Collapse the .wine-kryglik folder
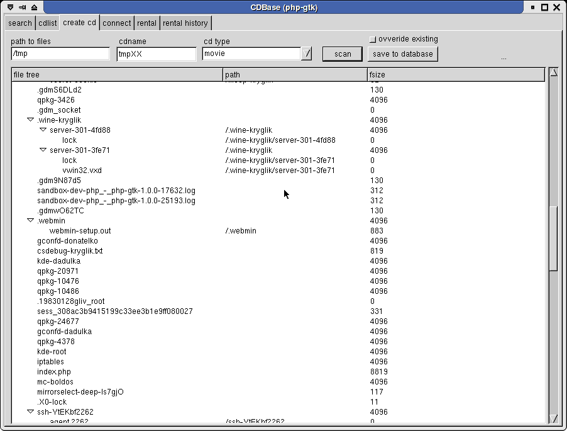The image size is (567, 431). 30,120
